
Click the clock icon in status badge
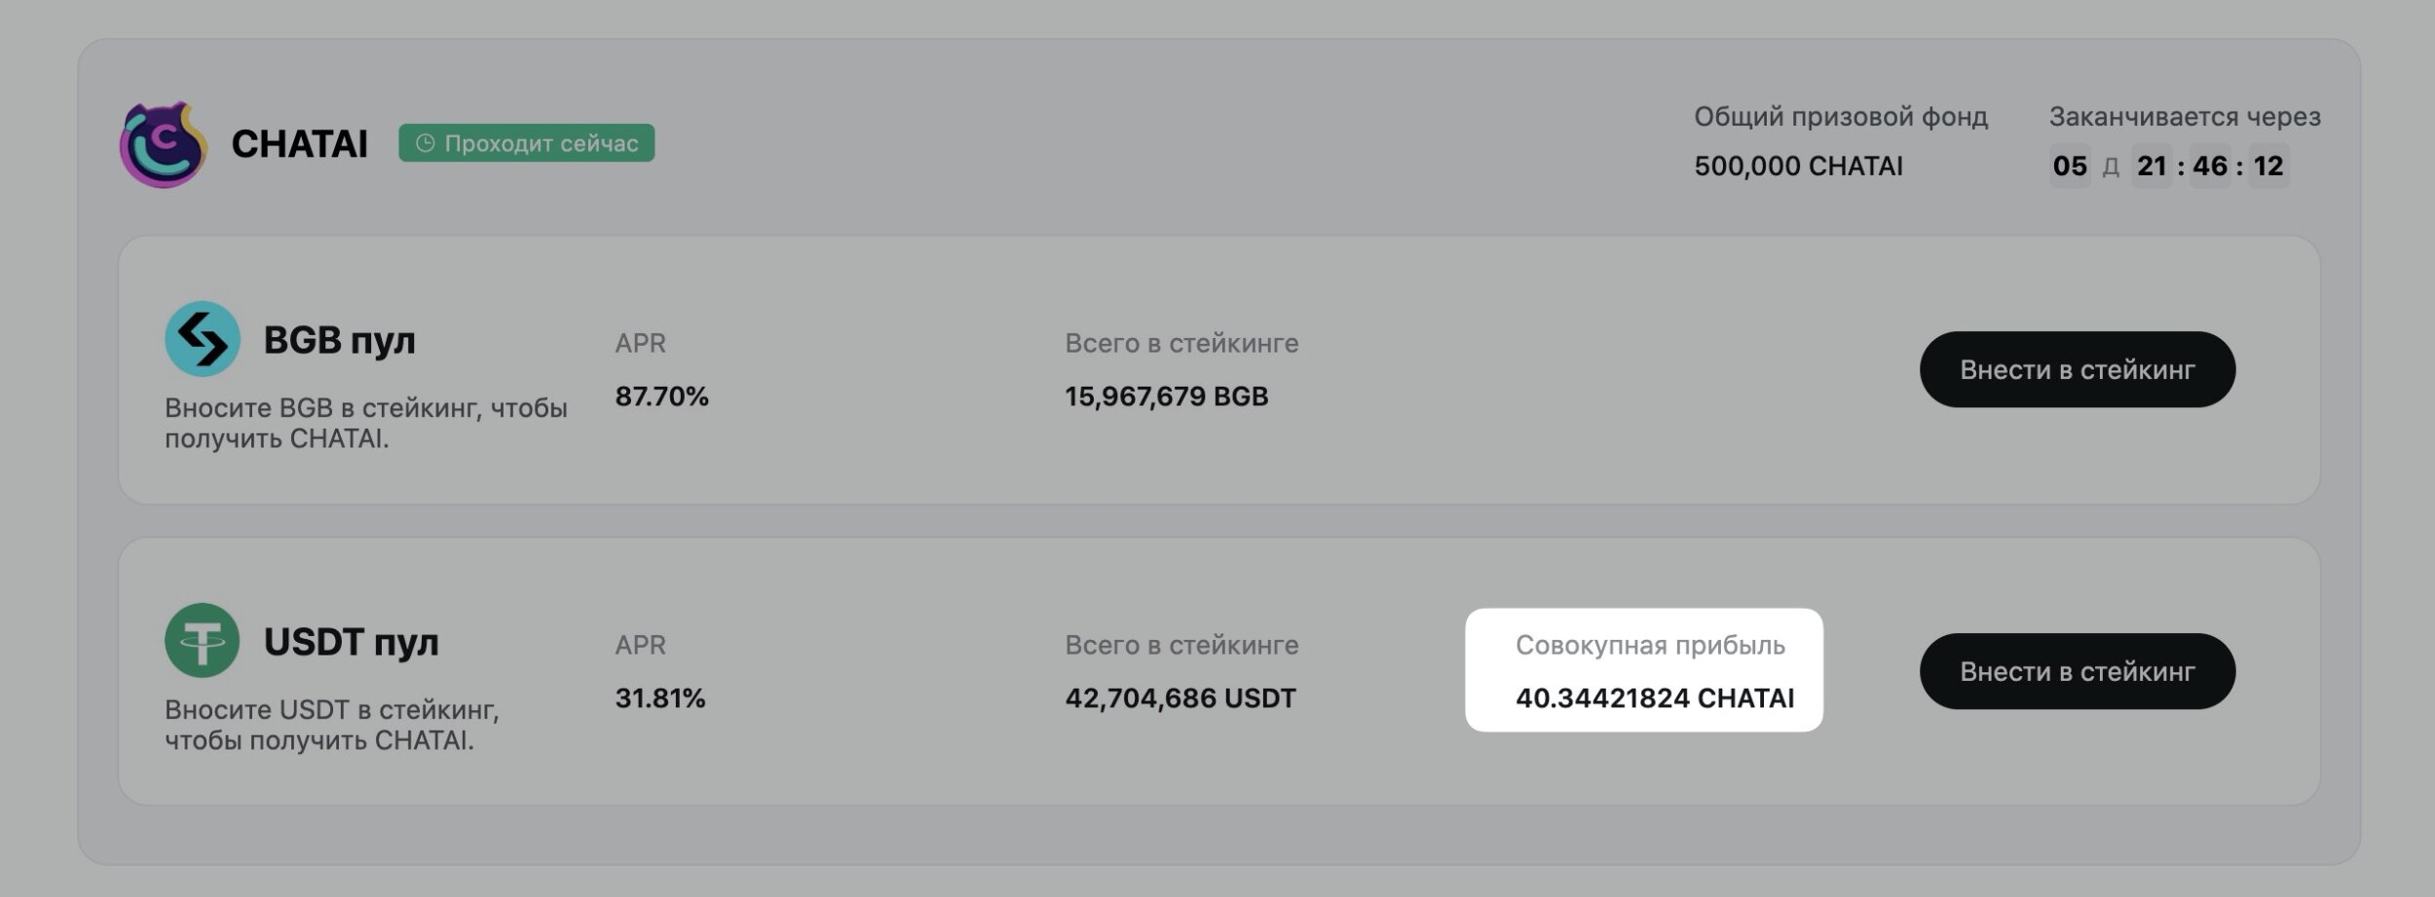coord(425,143)
